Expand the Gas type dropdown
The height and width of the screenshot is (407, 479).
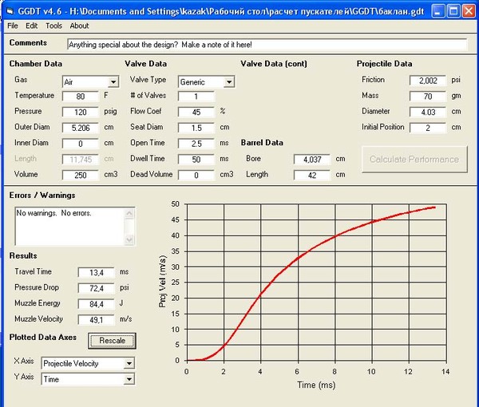pyautogui.click(x=113, y=82)
